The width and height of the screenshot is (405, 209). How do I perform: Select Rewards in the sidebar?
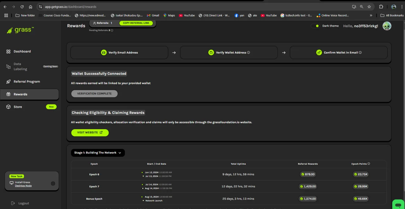click(x=29, y=94)
